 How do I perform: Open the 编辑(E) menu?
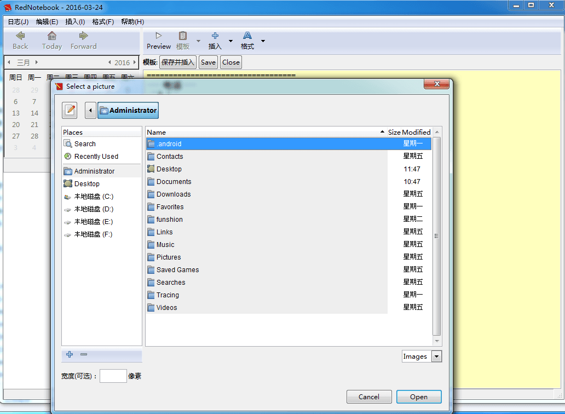coord(47,21)
